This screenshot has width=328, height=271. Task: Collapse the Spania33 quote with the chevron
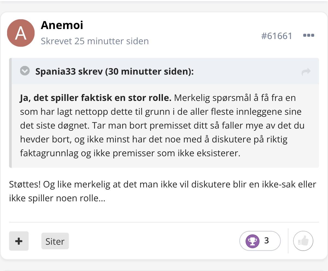point(25,71)
